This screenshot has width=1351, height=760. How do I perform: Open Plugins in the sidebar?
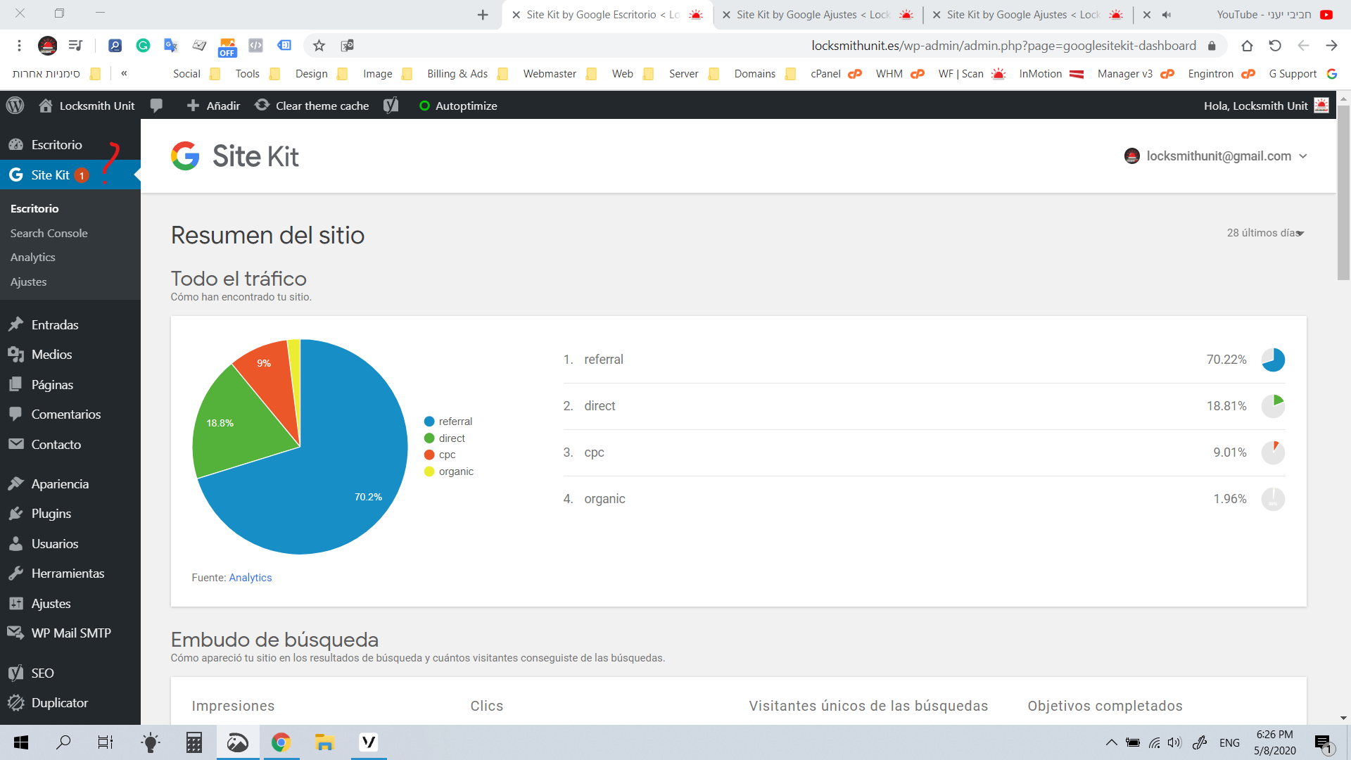point(70,514)
